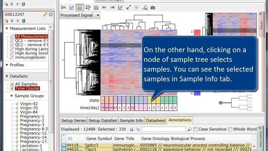Go to previous item with skip-back icon
Viewport: 268px width, 151px height.
[x=104, y=8]
